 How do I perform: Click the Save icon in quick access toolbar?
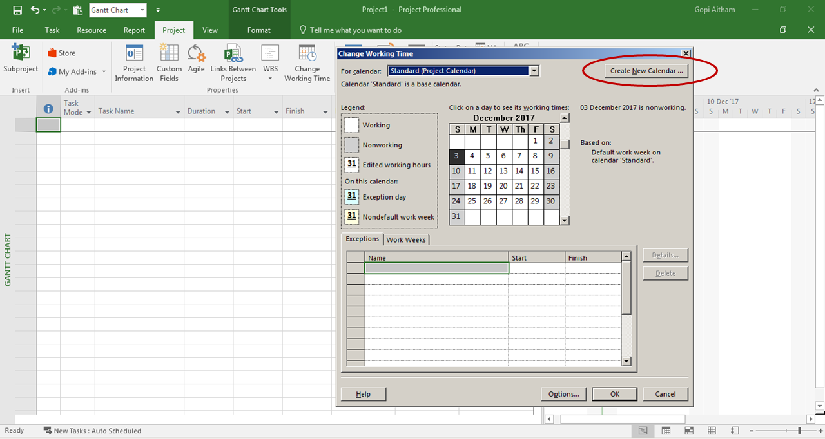[17, 10]
